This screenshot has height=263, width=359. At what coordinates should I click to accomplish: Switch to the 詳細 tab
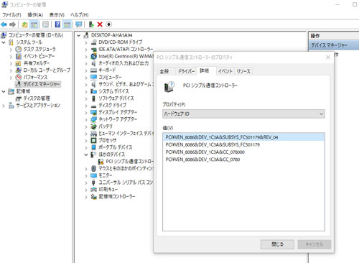coord(205,70)
